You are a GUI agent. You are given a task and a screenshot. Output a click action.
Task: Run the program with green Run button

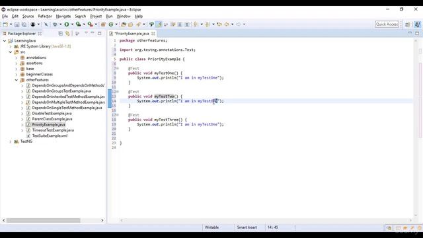67,24
